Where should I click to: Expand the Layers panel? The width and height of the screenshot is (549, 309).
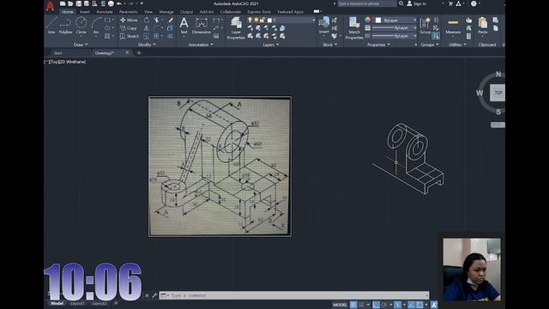[x=271, y=45]
